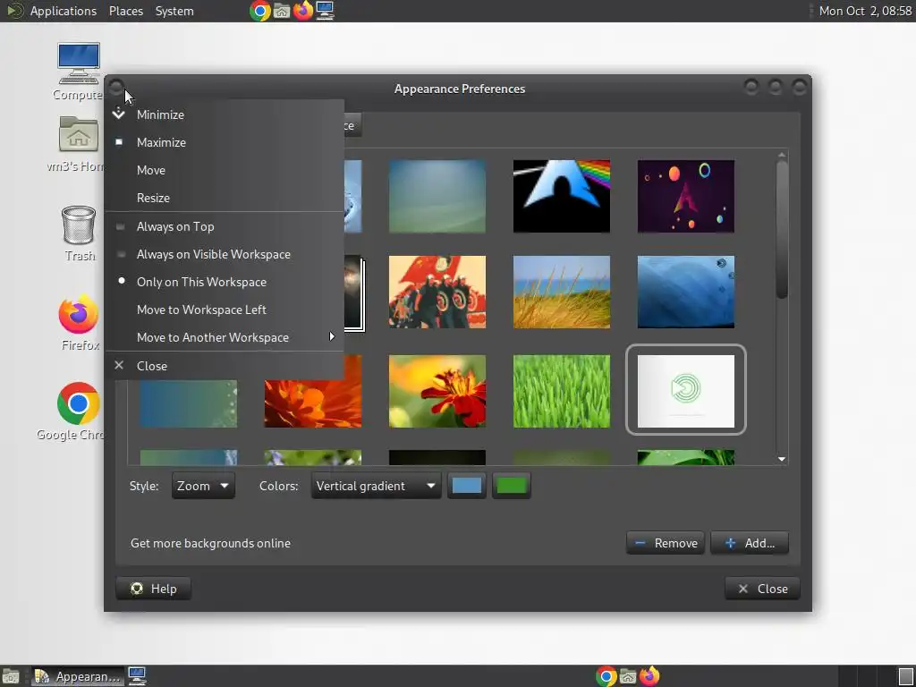Select the soldiers propaganda poster wallpaper

437,292
